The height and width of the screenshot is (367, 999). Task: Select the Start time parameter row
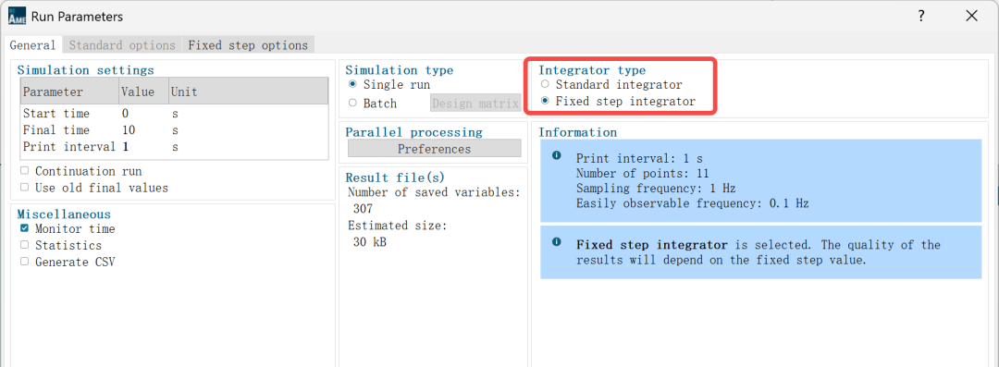coord(174,114)
